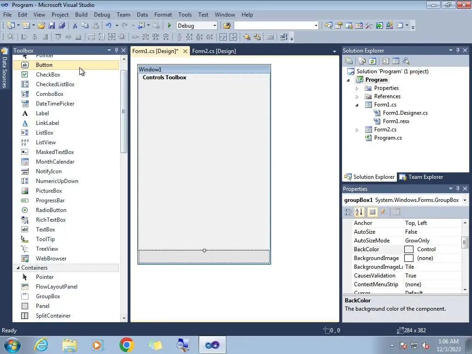Click the Bring to Front layout icon
The height and width of the screenshot is (354, 472).
[247, 37]
